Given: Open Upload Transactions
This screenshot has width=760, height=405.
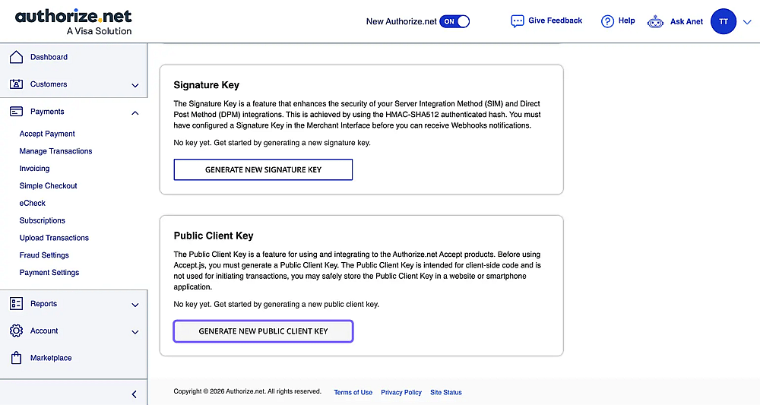Looking at the screenshot, I should point(54,238).
